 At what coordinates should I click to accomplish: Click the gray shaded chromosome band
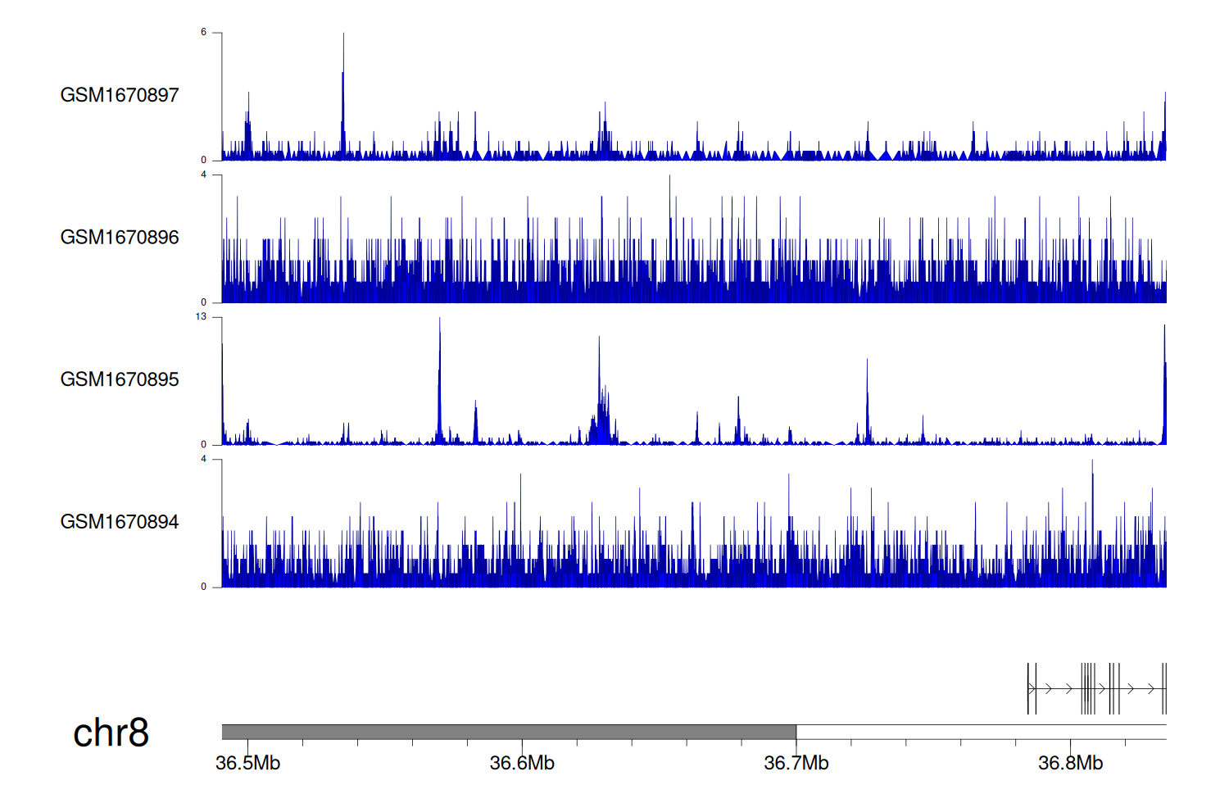(x=508, y=732)
